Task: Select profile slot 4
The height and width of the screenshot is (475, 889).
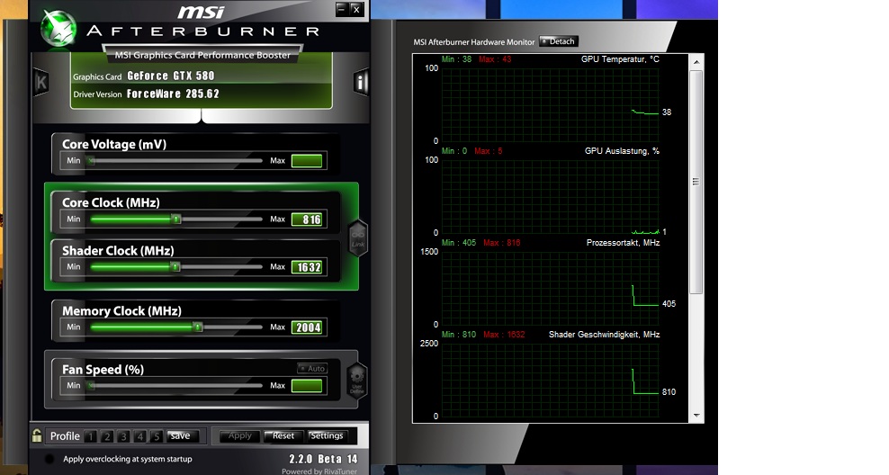Action: tap(140, 436)
